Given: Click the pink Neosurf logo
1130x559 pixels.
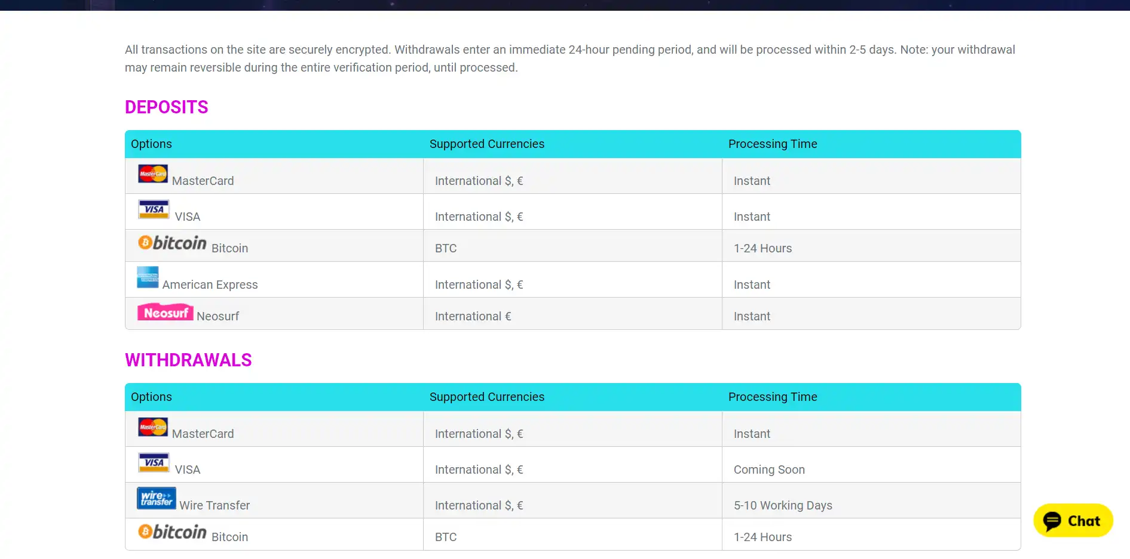Looking at the screenshot, I should [165, 313].
